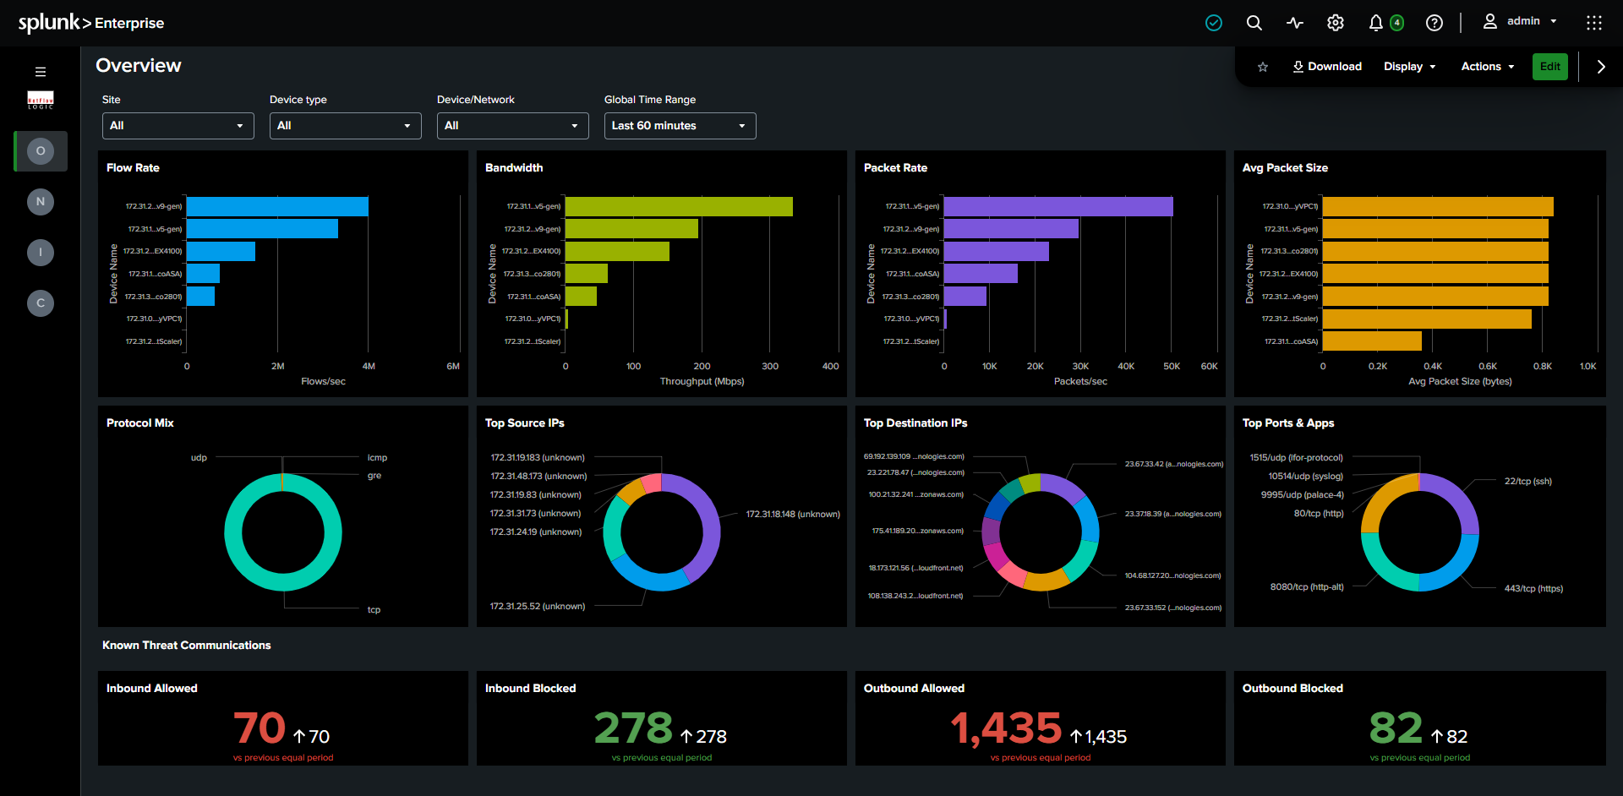Viewport: 1623px width, 796px height.
Task: Click the gre label in Protocol Mix
Action: [374, 476]
